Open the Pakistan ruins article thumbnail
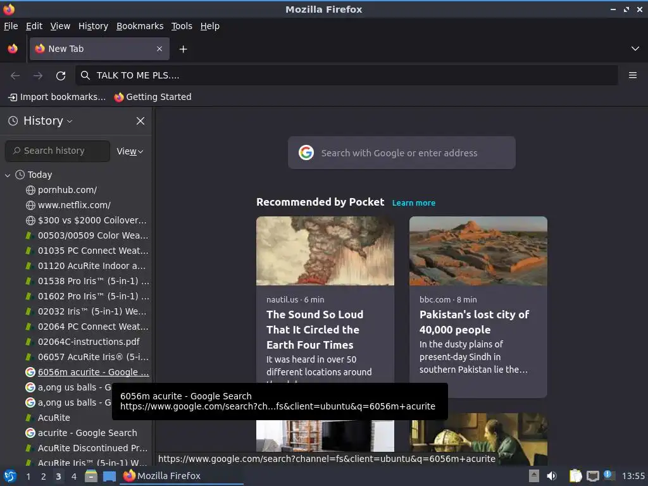 (x=478, y=251)
